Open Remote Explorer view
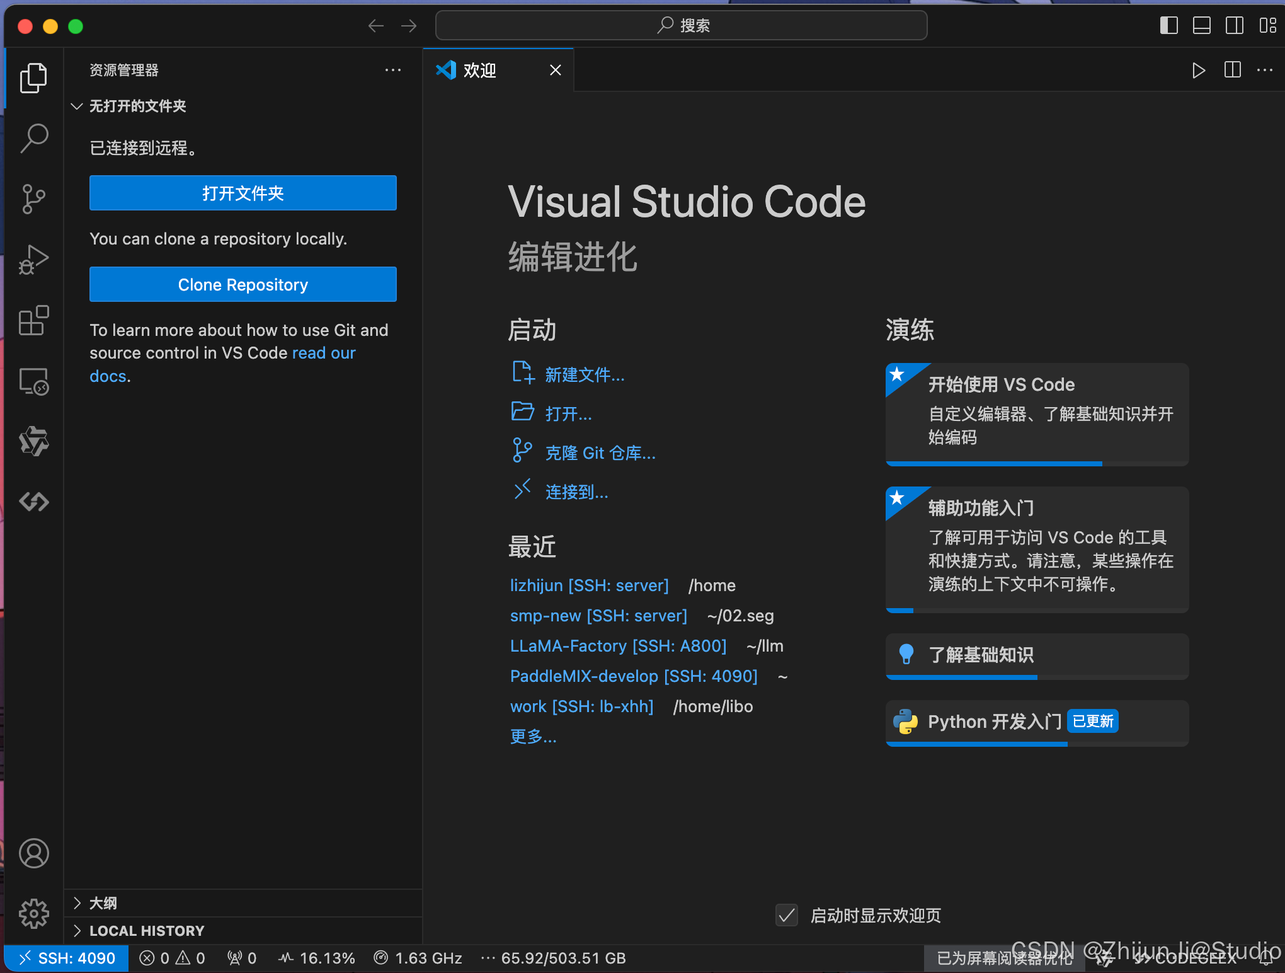This screenshot has height=973, width=1285. tap(33, 381)
